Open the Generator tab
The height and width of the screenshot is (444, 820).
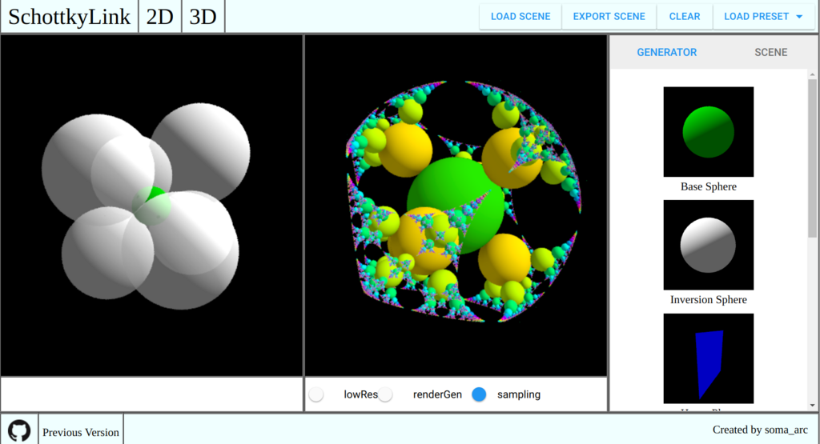tap(667, 52)
